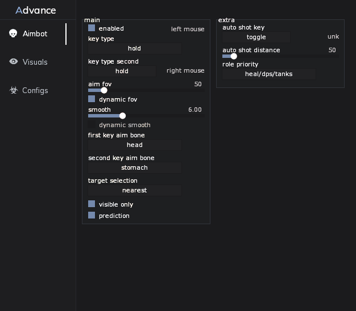Expand the target selection nearest dropdown

point(135,190)
